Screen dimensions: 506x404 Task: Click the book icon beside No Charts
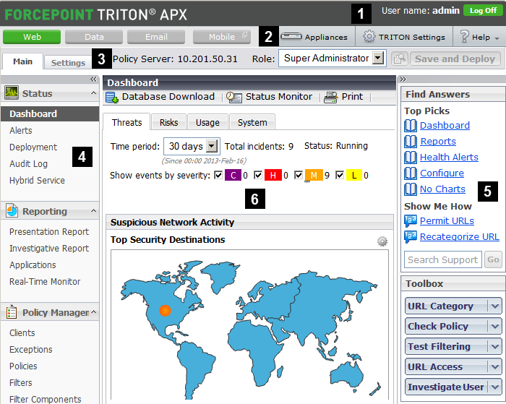pos(411,189)
